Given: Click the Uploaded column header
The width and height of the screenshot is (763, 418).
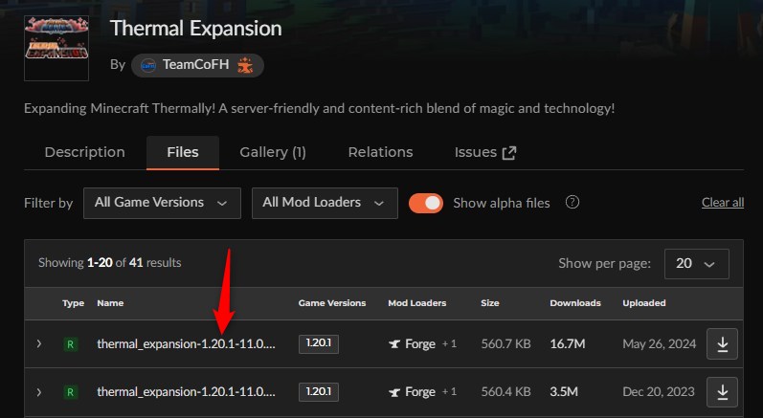Looking at the screenshot, I should [x=643, y=303].
